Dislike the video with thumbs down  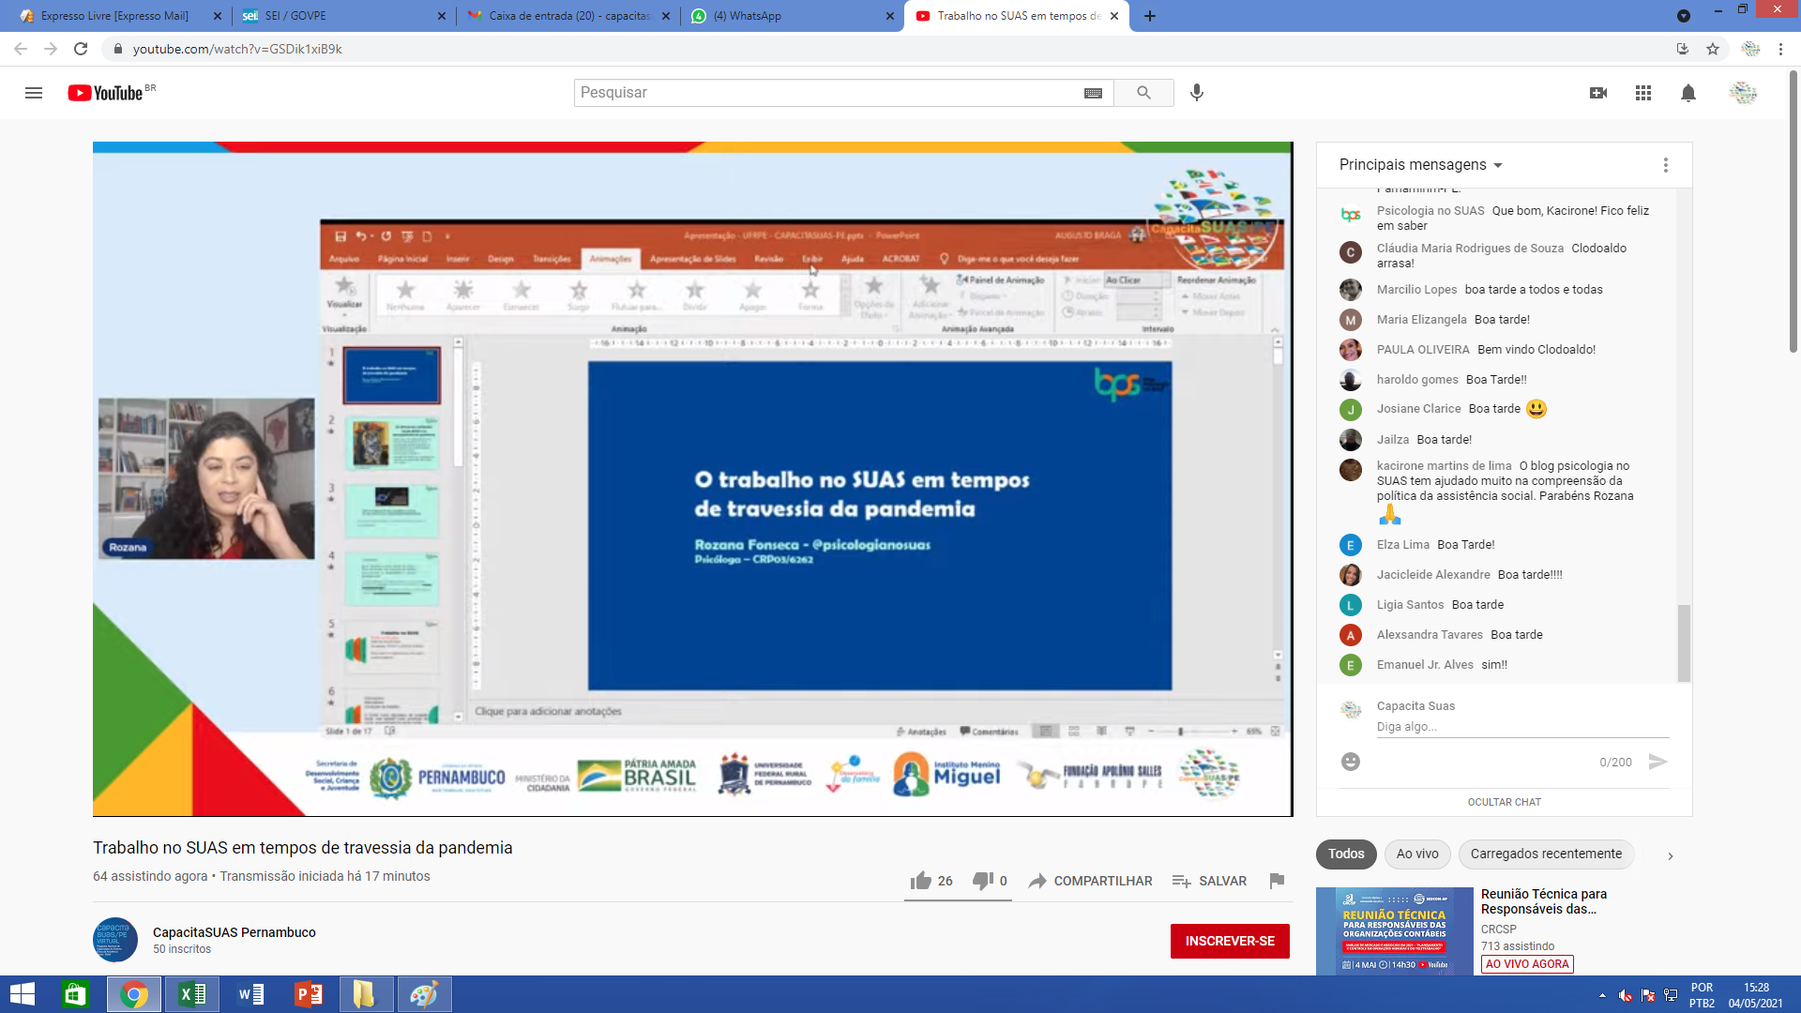pos(982,881)
